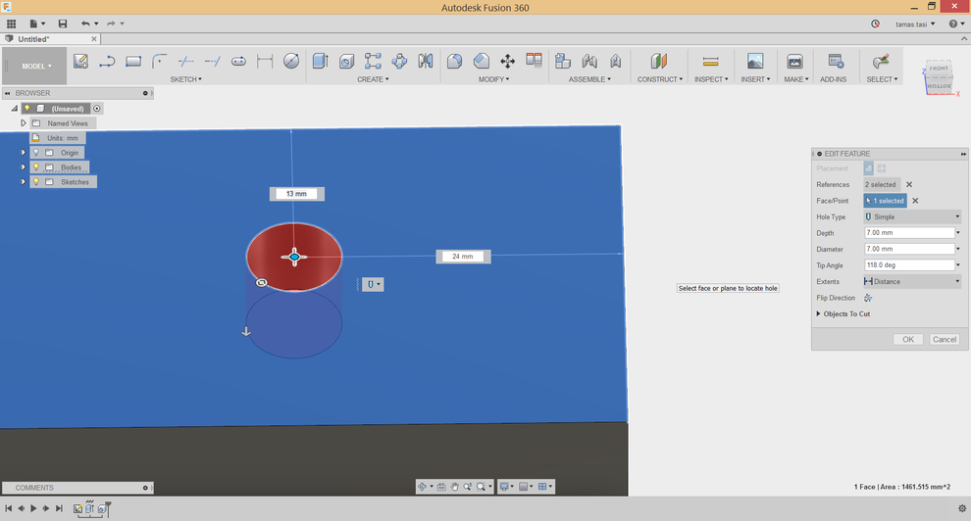
Task: Select the Fillet modify tool
Action: pyautogui.click(x=454, y=61)
